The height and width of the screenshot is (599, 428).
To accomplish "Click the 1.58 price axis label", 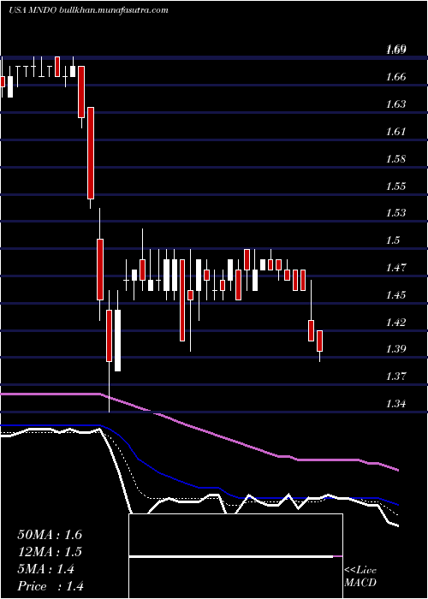I will pos(395,159).
